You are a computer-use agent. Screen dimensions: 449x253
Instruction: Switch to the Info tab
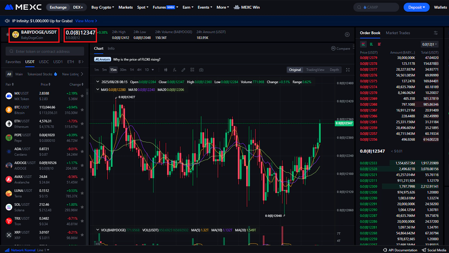[111, 48]
